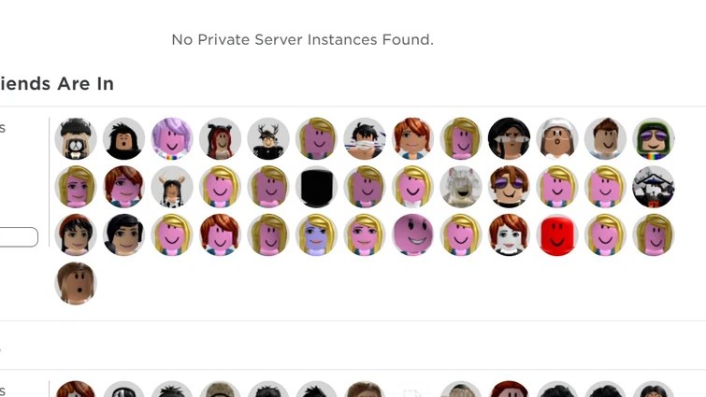Click the solid black silhouette avatar

tap(316, 187)
